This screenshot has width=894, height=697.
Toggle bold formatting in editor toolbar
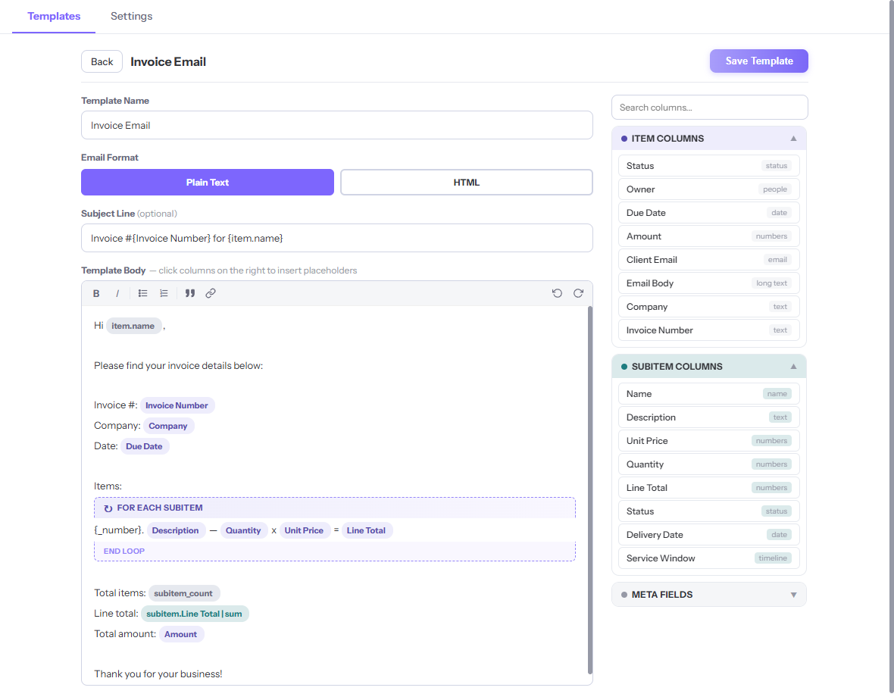(95, 293)
